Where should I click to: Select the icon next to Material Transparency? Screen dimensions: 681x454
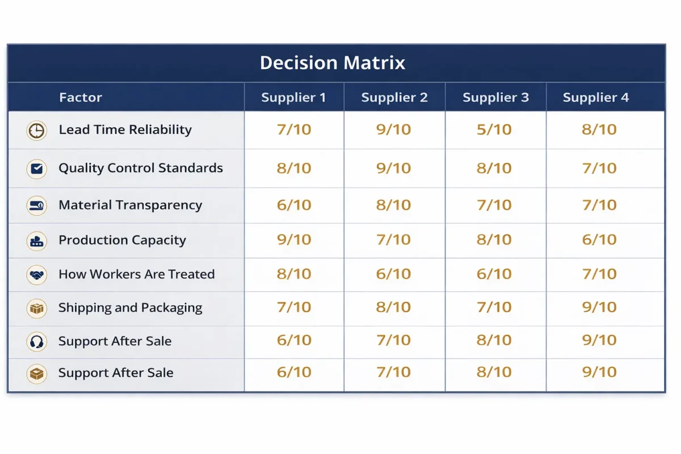tap(37, 205)
